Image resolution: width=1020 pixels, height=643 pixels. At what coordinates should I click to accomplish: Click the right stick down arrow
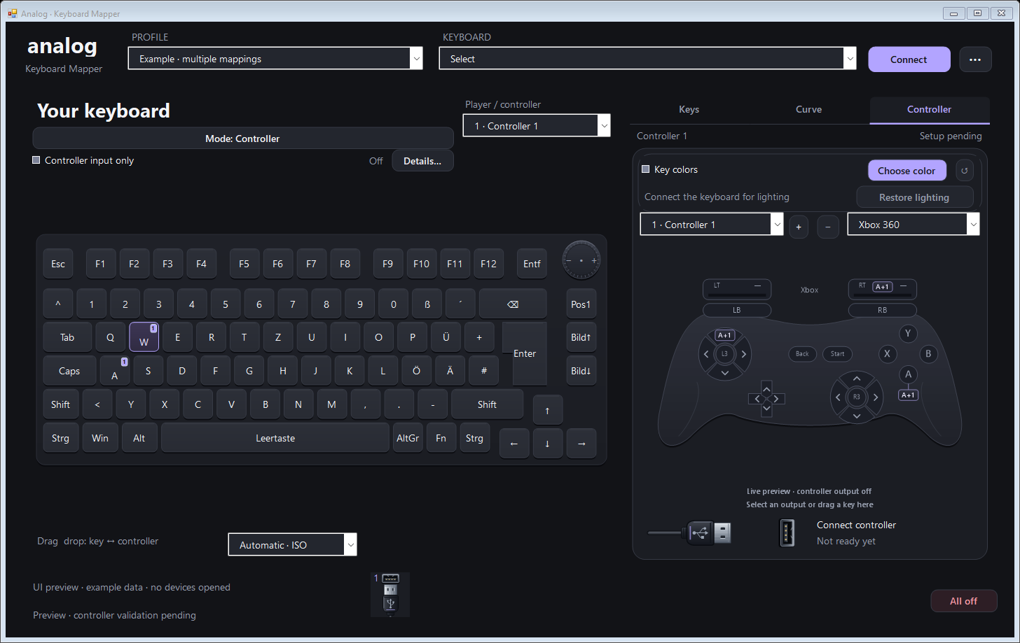click(856, 416)
